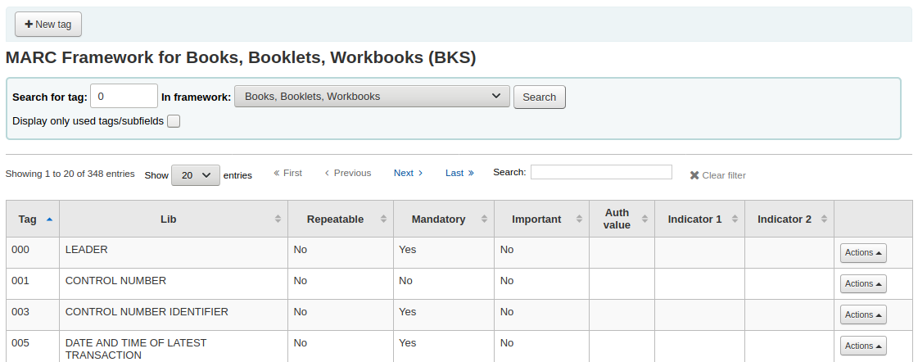Expand Actions menu for CONTROL NUMBER IDENTIFIER
The image size is (918, 362).
(x=862, y=315)
